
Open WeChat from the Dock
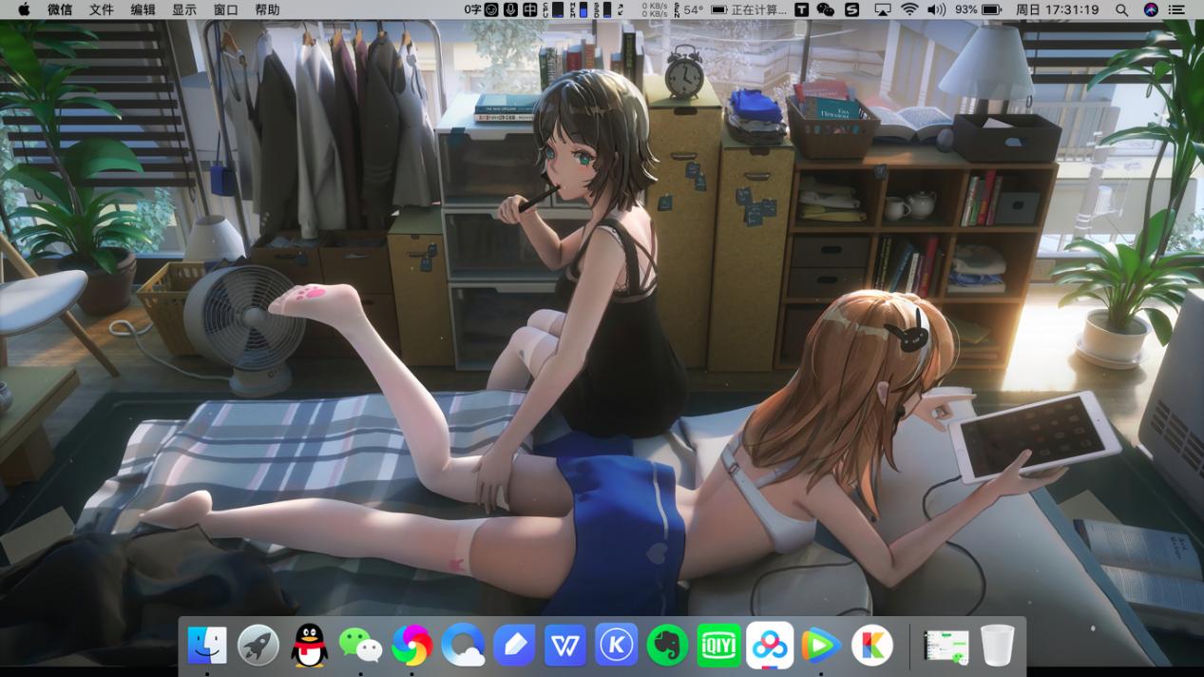pos(361,644)
